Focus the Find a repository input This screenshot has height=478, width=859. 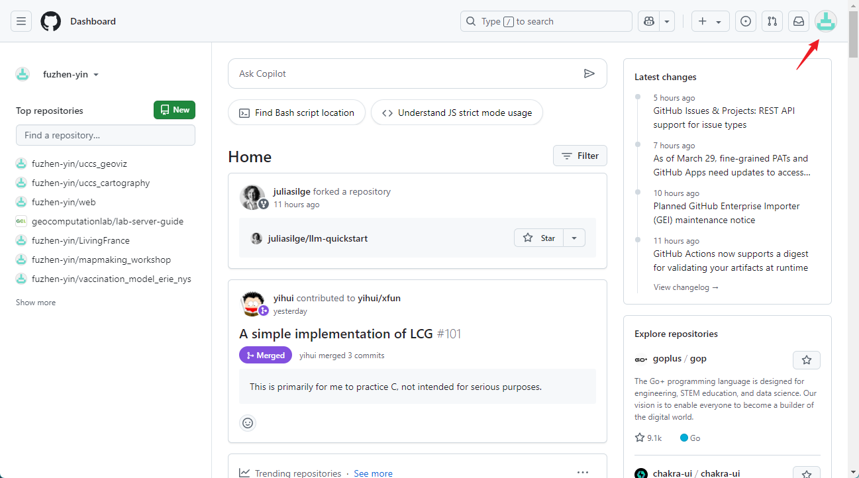[105, 135]
